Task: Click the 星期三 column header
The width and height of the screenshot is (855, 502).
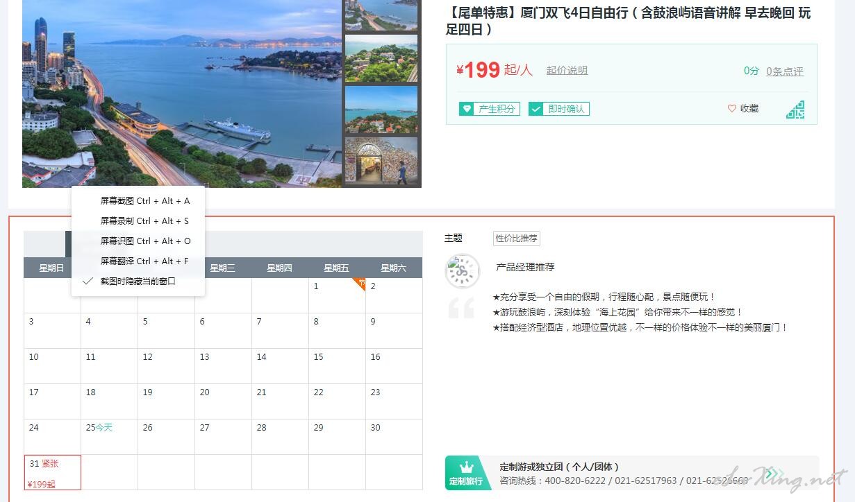Action: point(223,268)
